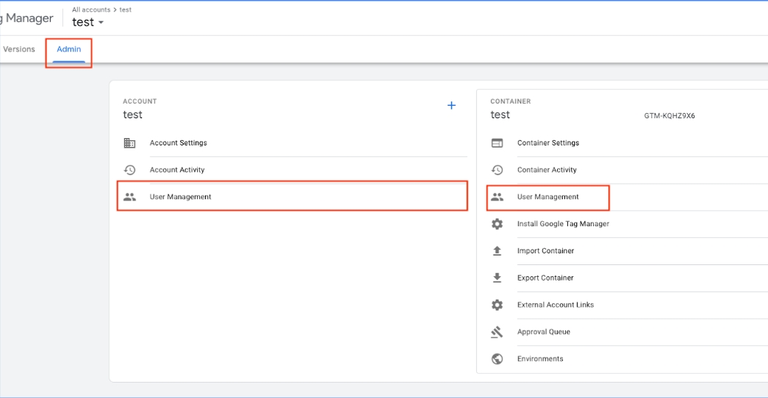Click the account User Management people icon

[129, 197]
